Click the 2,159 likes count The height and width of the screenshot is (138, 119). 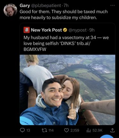coord(75,130)
